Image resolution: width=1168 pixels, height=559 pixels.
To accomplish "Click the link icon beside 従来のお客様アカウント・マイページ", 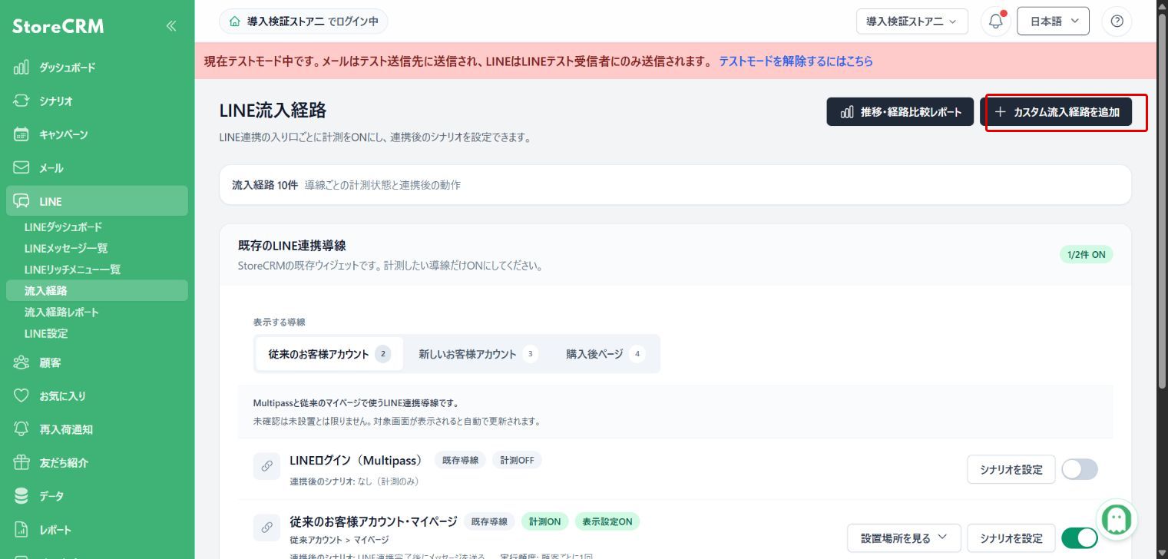I will tap(266, 528).
